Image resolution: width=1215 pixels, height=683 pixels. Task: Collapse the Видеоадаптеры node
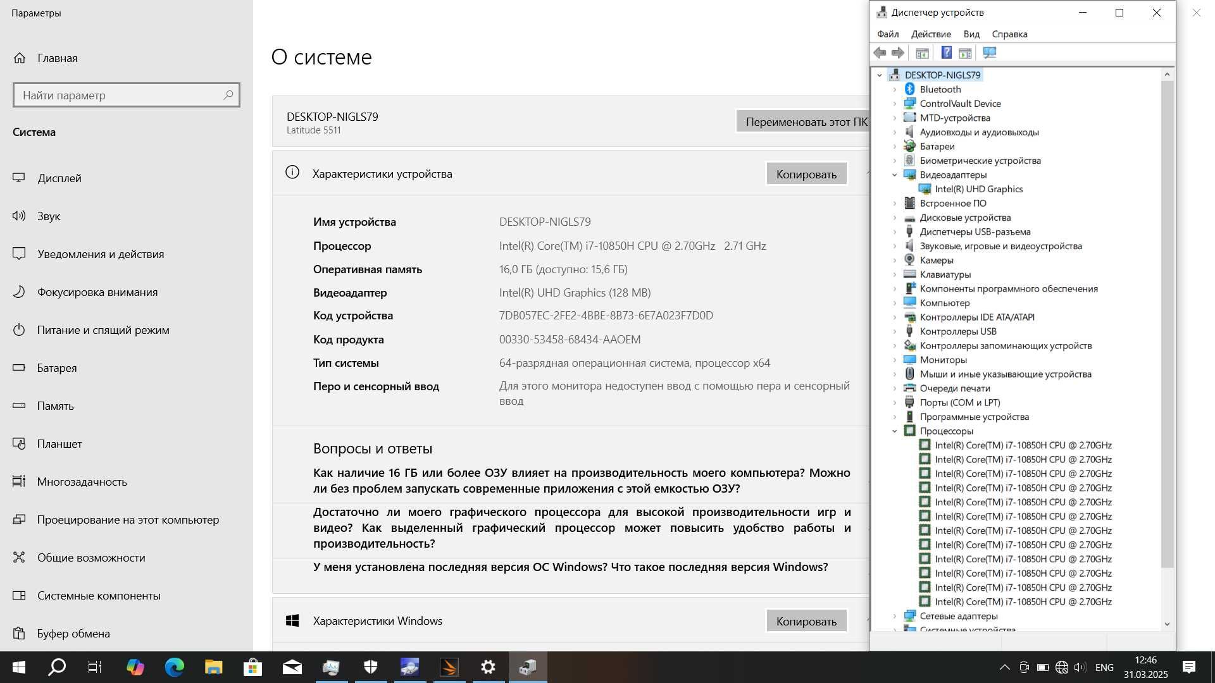(895, 175)
